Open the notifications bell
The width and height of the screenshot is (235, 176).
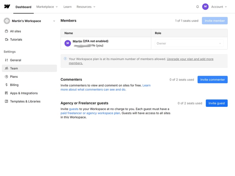click(x=197, y=7)
